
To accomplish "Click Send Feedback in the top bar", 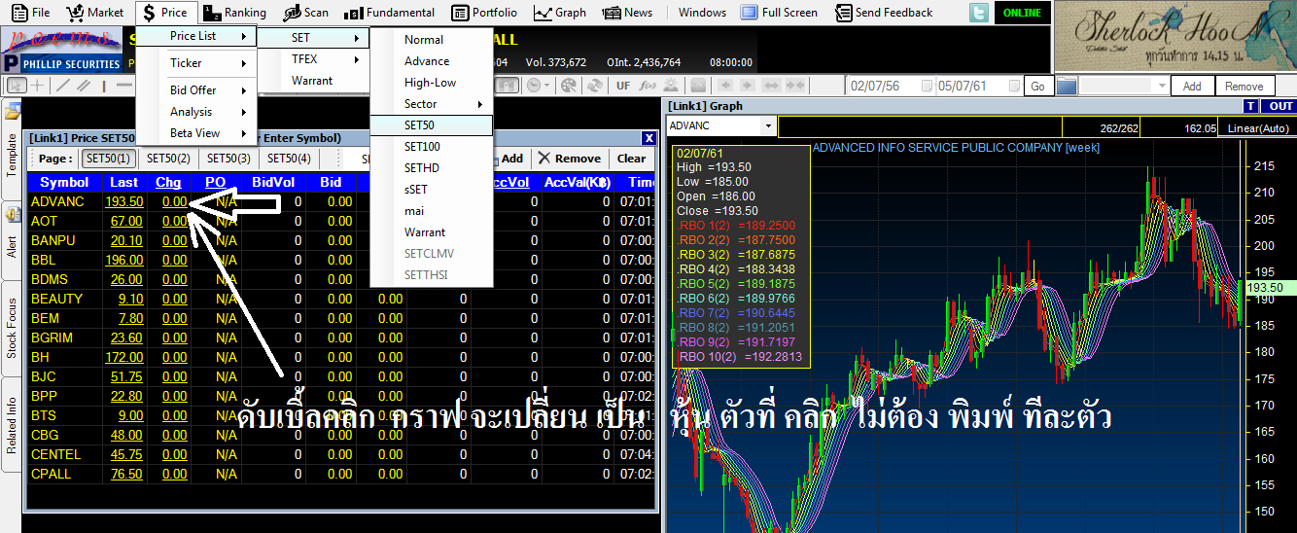I will (x=883, y=13).
